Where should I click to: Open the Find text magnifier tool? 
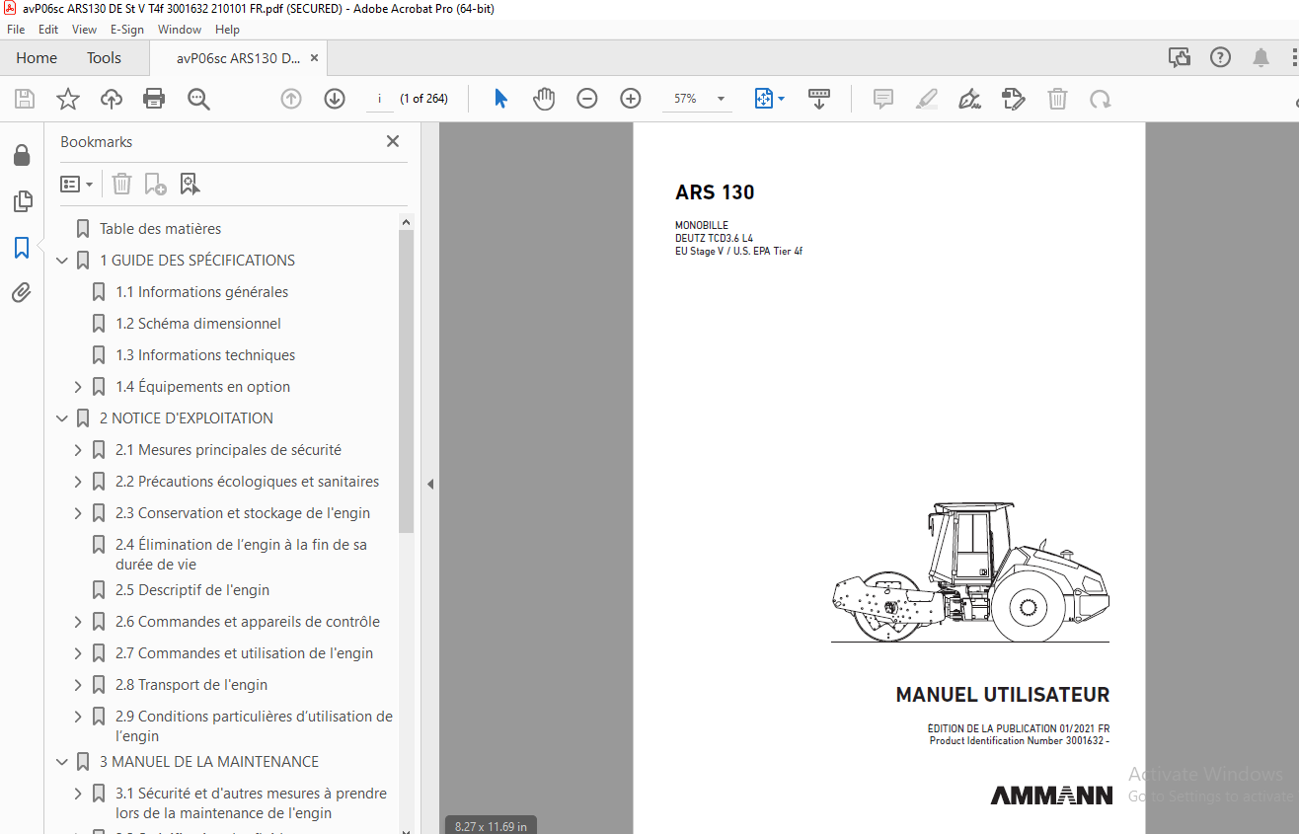pyautogui.click(x=198, y=99)
